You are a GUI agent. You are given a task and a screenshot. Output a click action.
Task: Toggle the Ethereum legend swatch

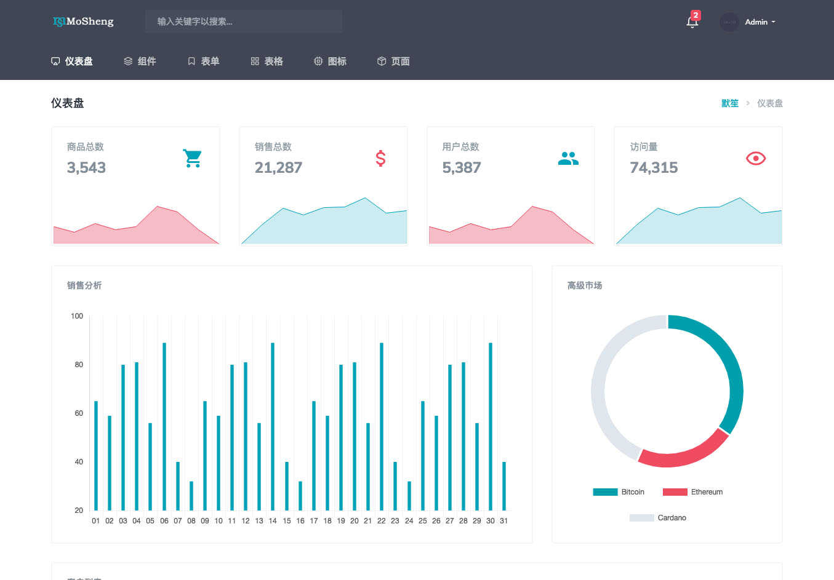[x=675, y=492]
